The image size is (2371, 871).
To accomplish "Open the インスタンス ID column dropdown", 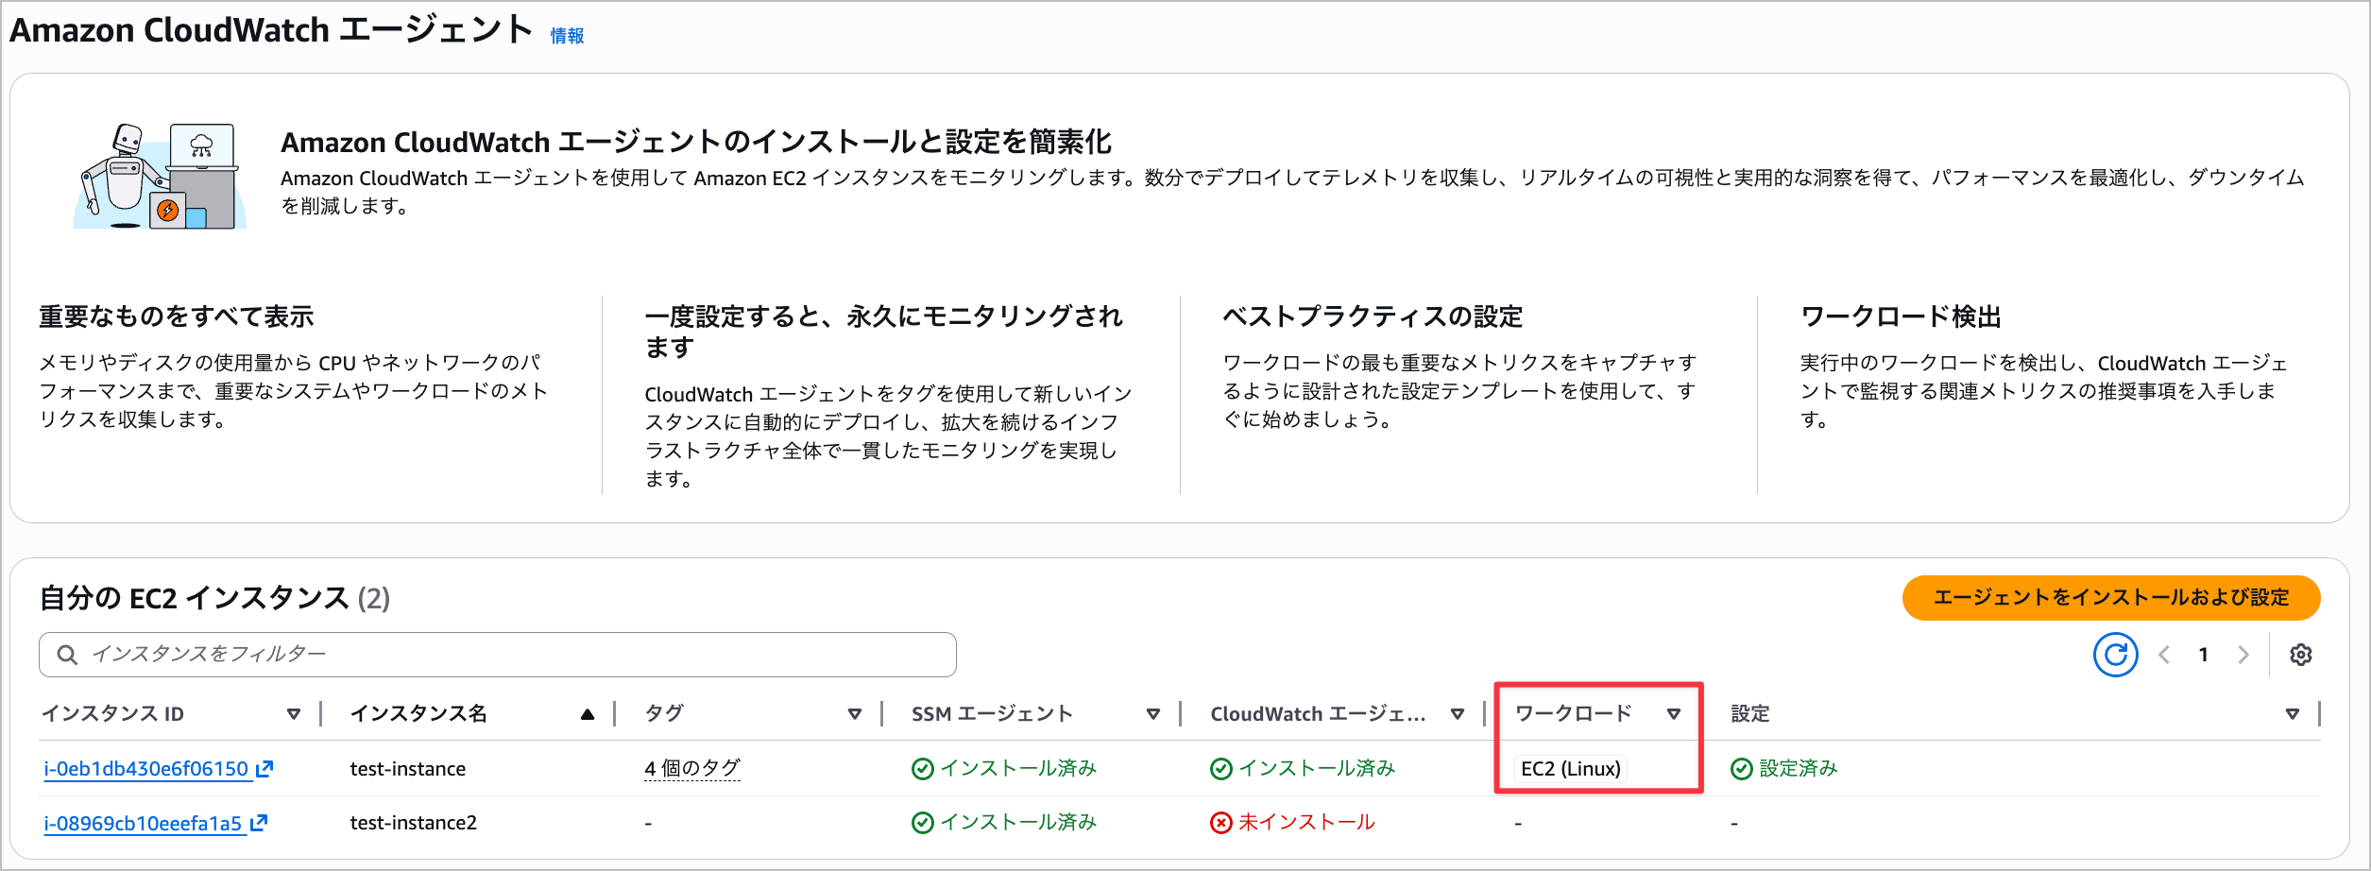I will coord(295,714).
